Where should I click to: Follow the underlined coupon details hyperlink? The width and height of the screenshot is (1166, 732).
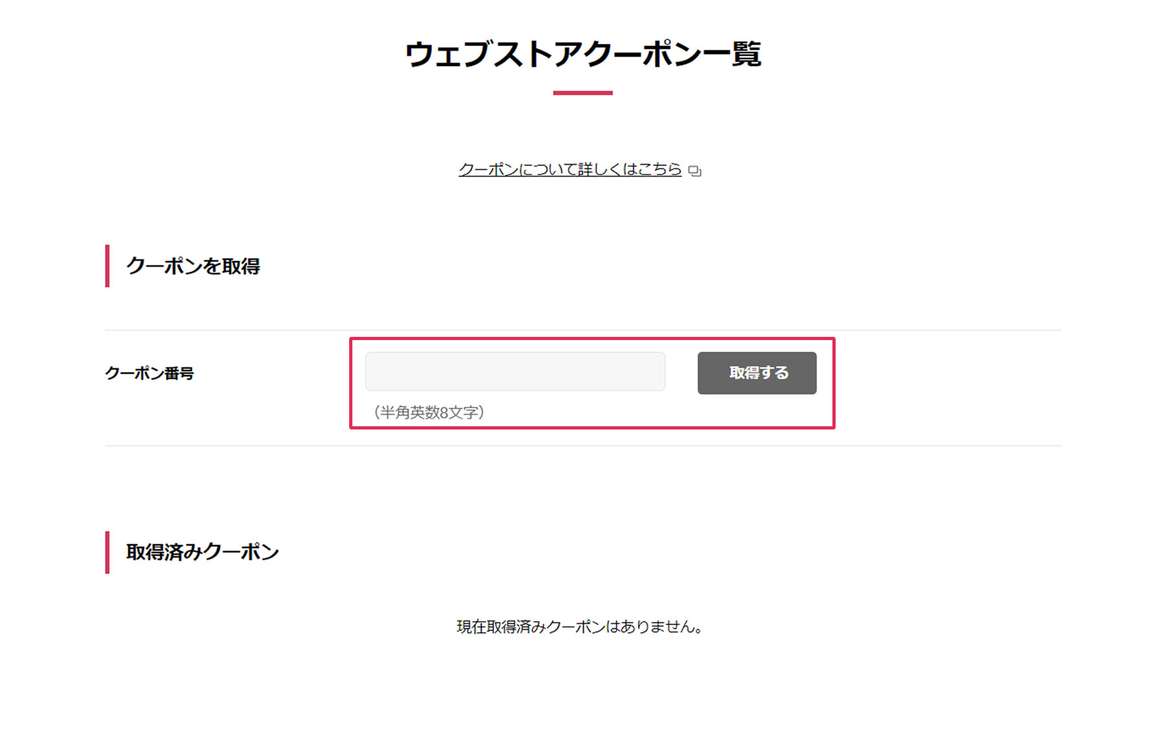569,170
